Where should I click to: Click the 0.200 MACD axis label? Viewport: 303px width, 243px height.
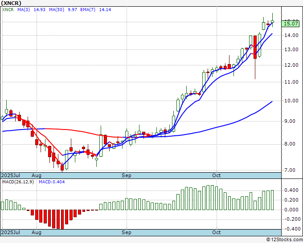[291, 200]
